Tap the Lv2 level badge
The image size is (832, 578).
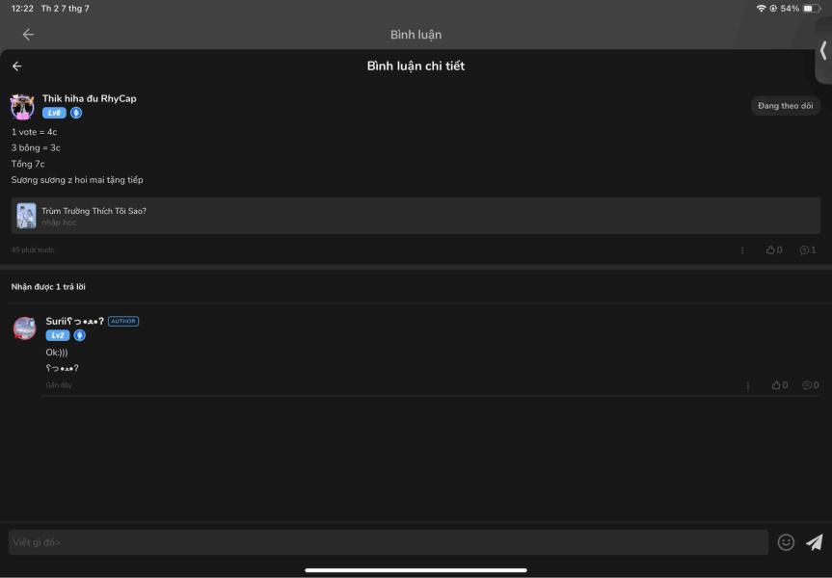[x=57, y=335]
